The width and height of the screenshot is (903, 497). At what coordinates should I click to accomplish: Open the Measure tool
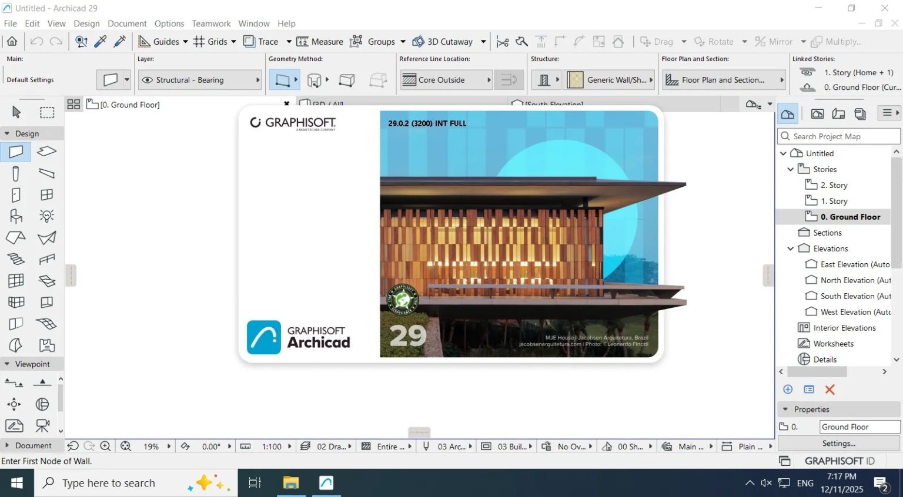tap(320, 42)
